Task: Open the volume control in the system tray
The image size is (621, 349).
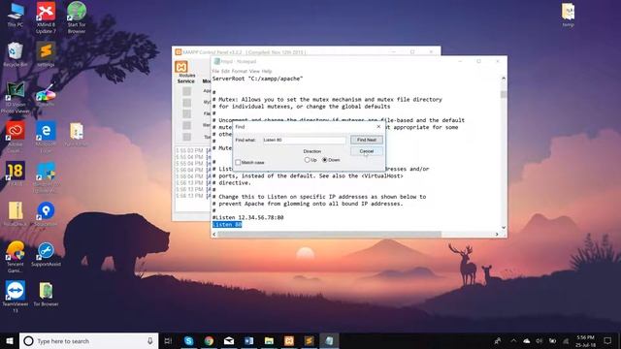Action: (x=539, y=340)
